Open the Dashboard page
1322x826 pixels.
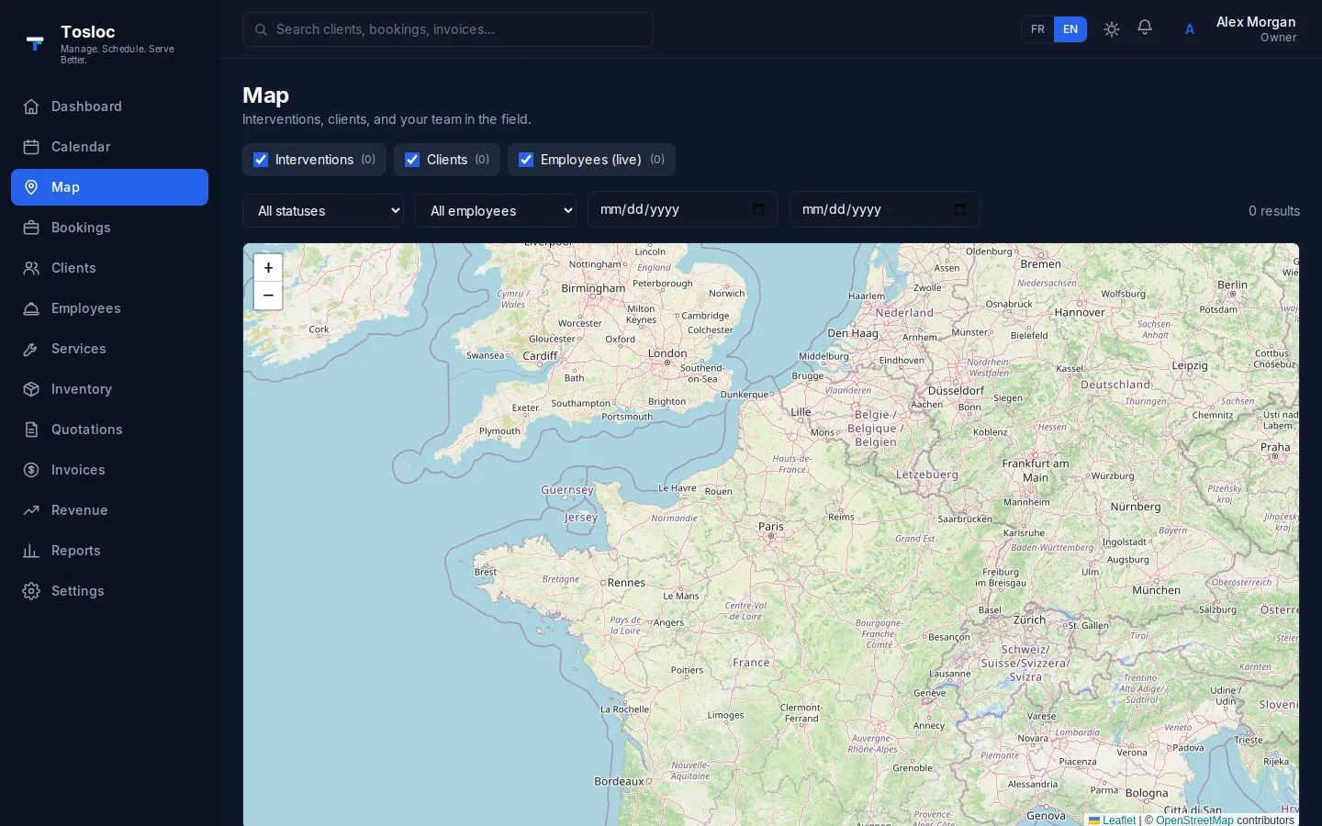click(109, 106)
